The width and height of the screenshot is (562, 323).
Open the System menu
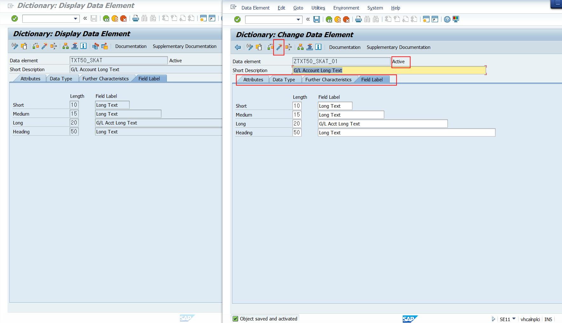coord(375,8)
